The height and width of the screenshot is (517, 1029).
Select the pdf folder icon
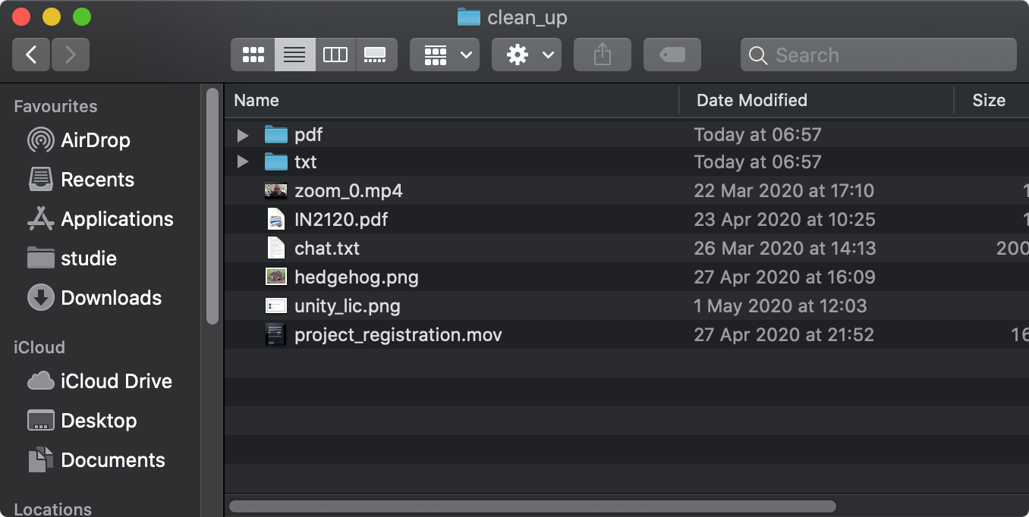click(276, 135)
